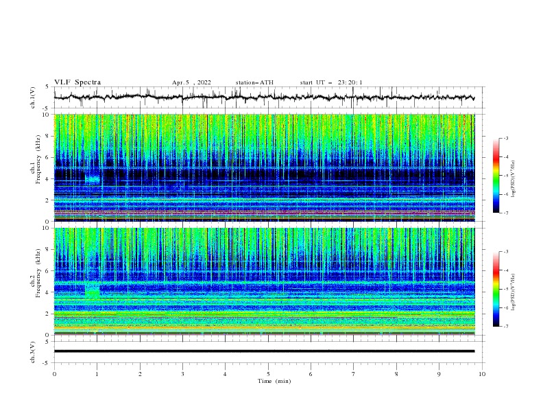
Task: Click the "VLF Spectra" plot title
Action: pyautogui.click(x=77, y=82)
